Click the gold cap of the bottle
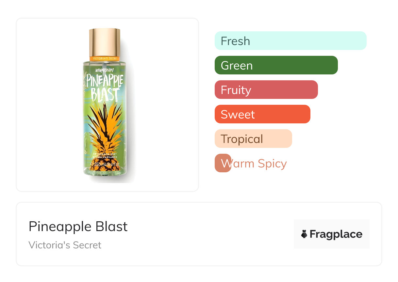 [105, 42]
